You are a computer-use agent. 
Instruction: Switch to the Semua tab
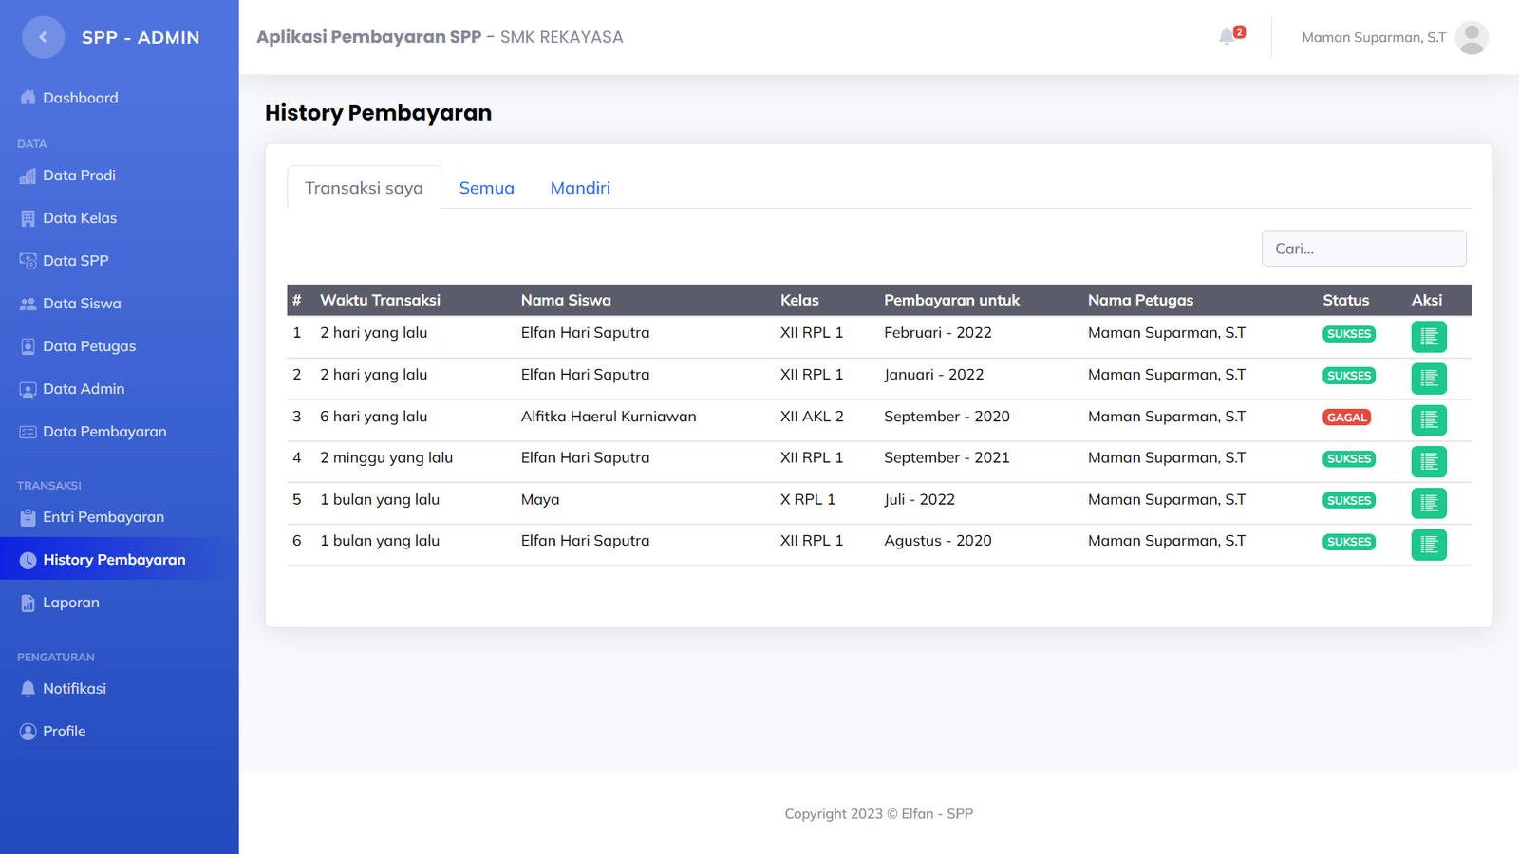486,188
